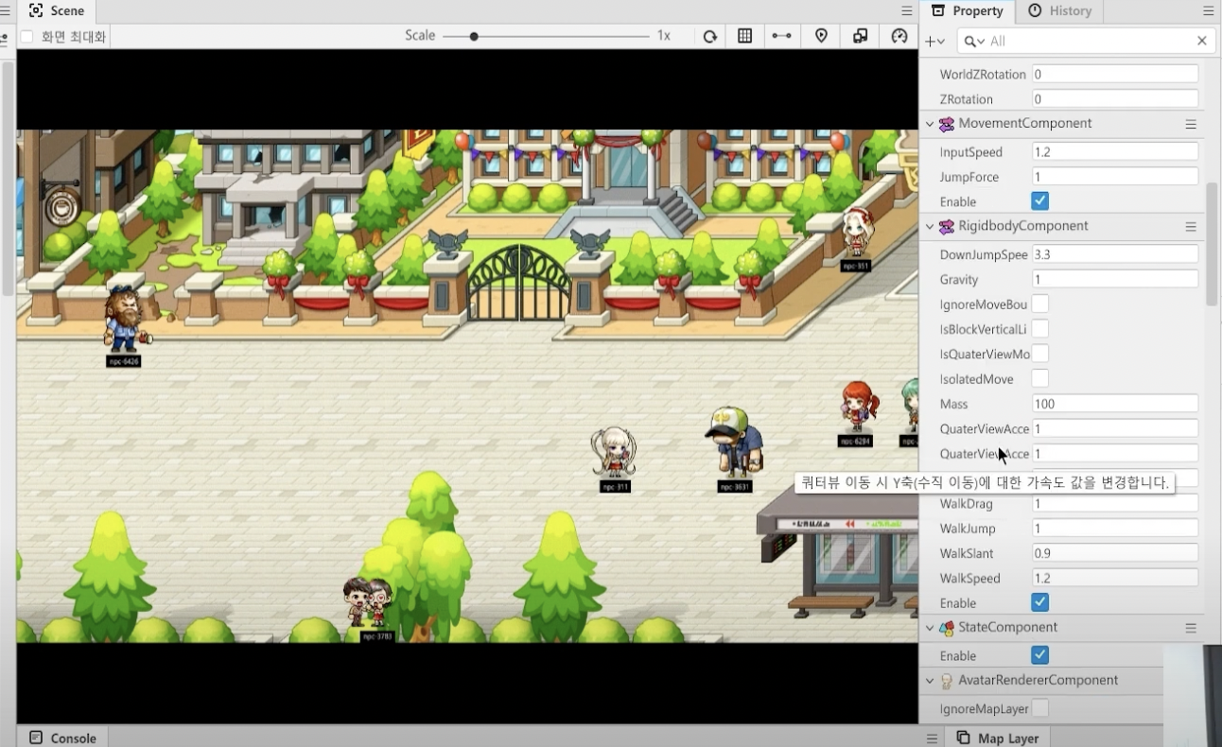Image resolution: width=1222 pixels, height=747 pixels.
Task: Toggle MovementComponent Enable checkbox
Action: (x=1039, y=201)
